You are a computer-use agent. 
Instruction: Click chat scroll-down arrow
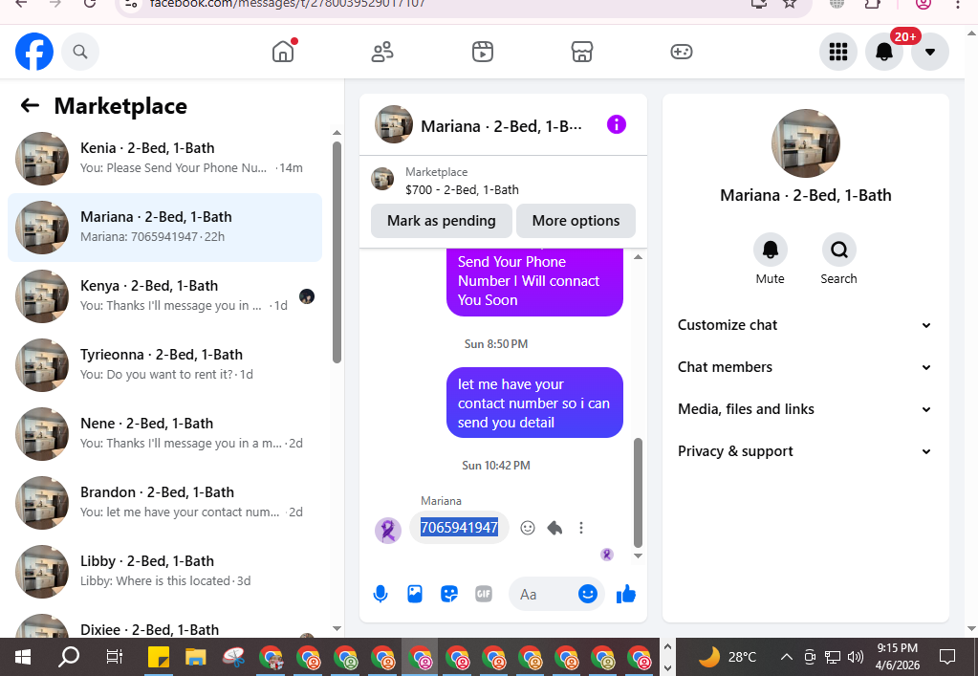[x=638, y=555]
